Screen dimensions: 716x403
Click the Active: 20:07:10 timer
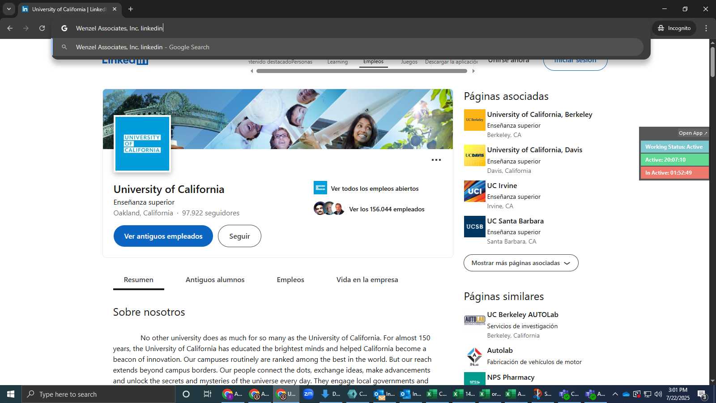[674, 160]
